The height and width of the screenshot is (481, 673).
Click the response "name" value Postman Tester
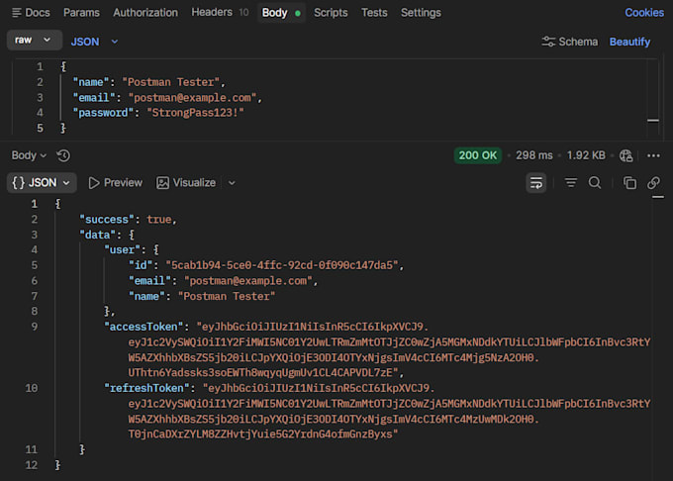click(227, 296)
